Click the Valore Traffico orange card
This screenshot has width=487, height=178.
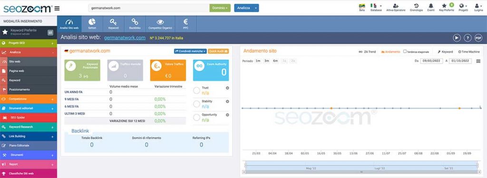(x=168, y=70)
